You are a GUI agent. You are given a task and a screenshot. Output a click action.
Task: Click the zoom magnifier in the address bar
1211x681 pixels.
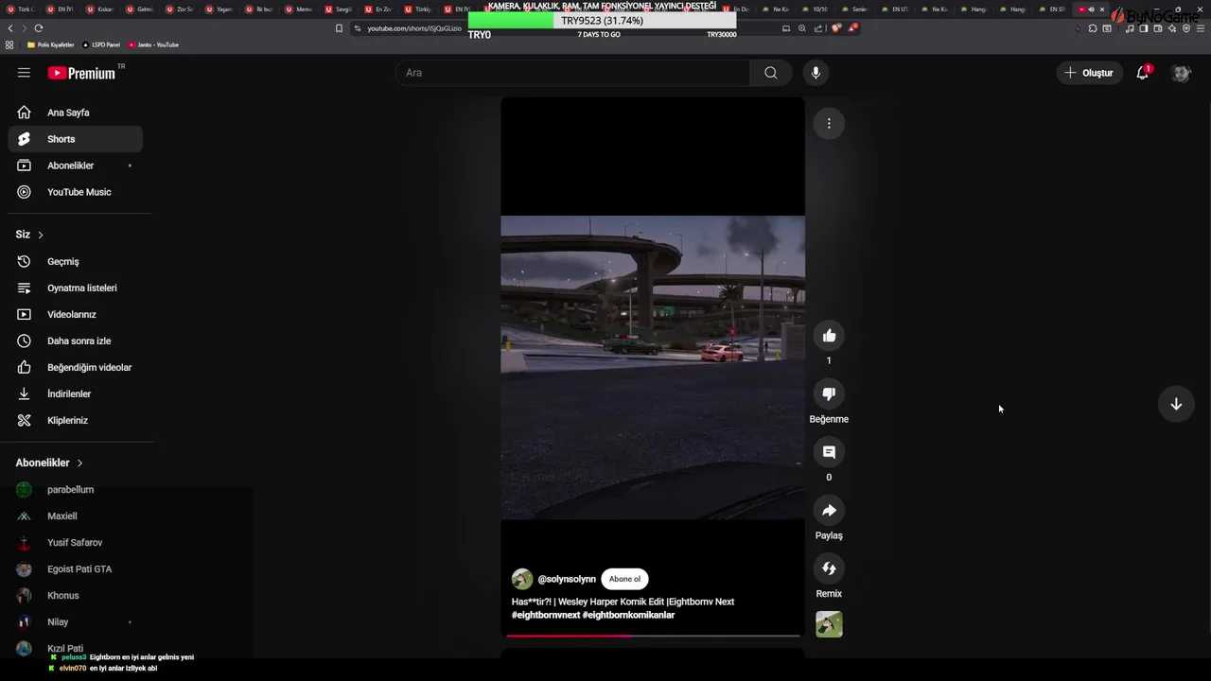(x=802, y=28)
